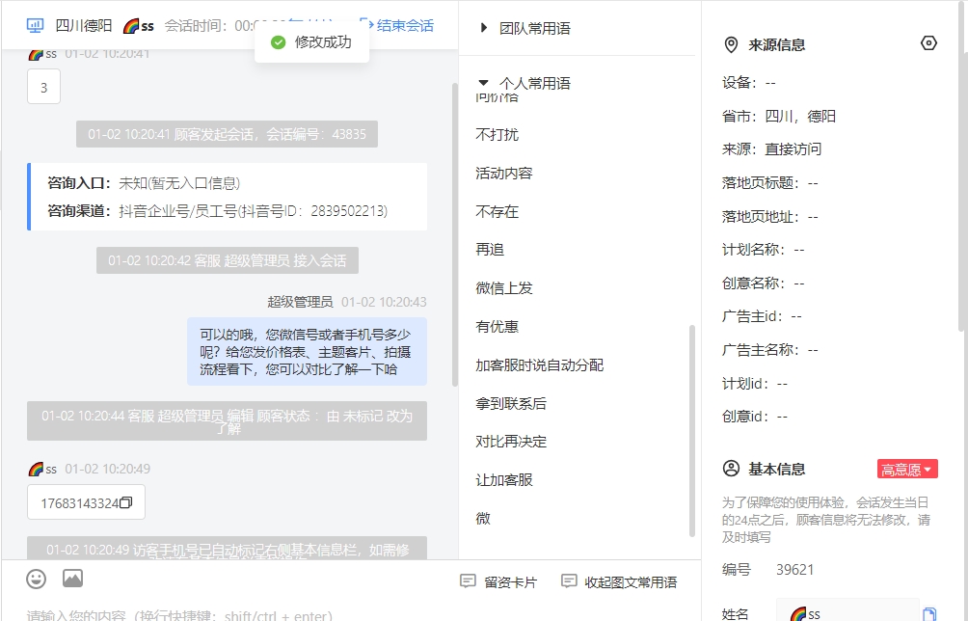Viewport: 968px width, 621px height.
Task: Select the 微 quick phrase
Action: point(483,519)
